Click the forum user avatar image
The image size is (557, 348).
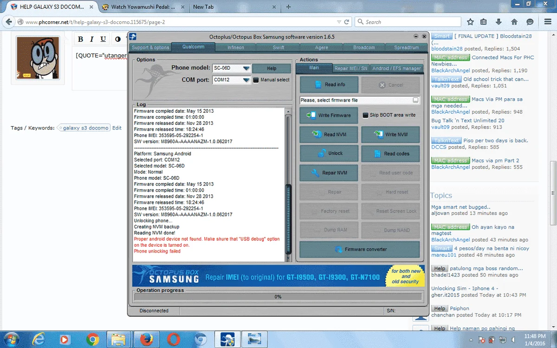pyautogui.click(x=38, y=58)
